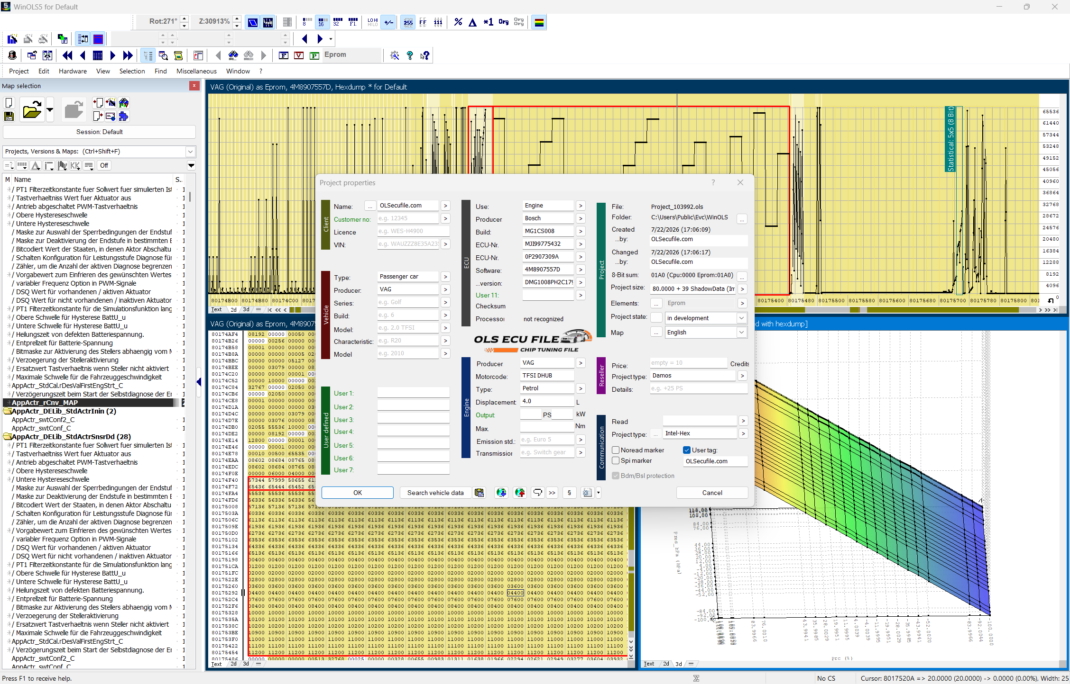Jump to first map with double-left arrows
Screen dimensions: 1070x684
click(x=67, y=55)
